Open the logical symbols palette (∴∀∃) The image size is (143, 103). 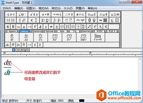69,15
